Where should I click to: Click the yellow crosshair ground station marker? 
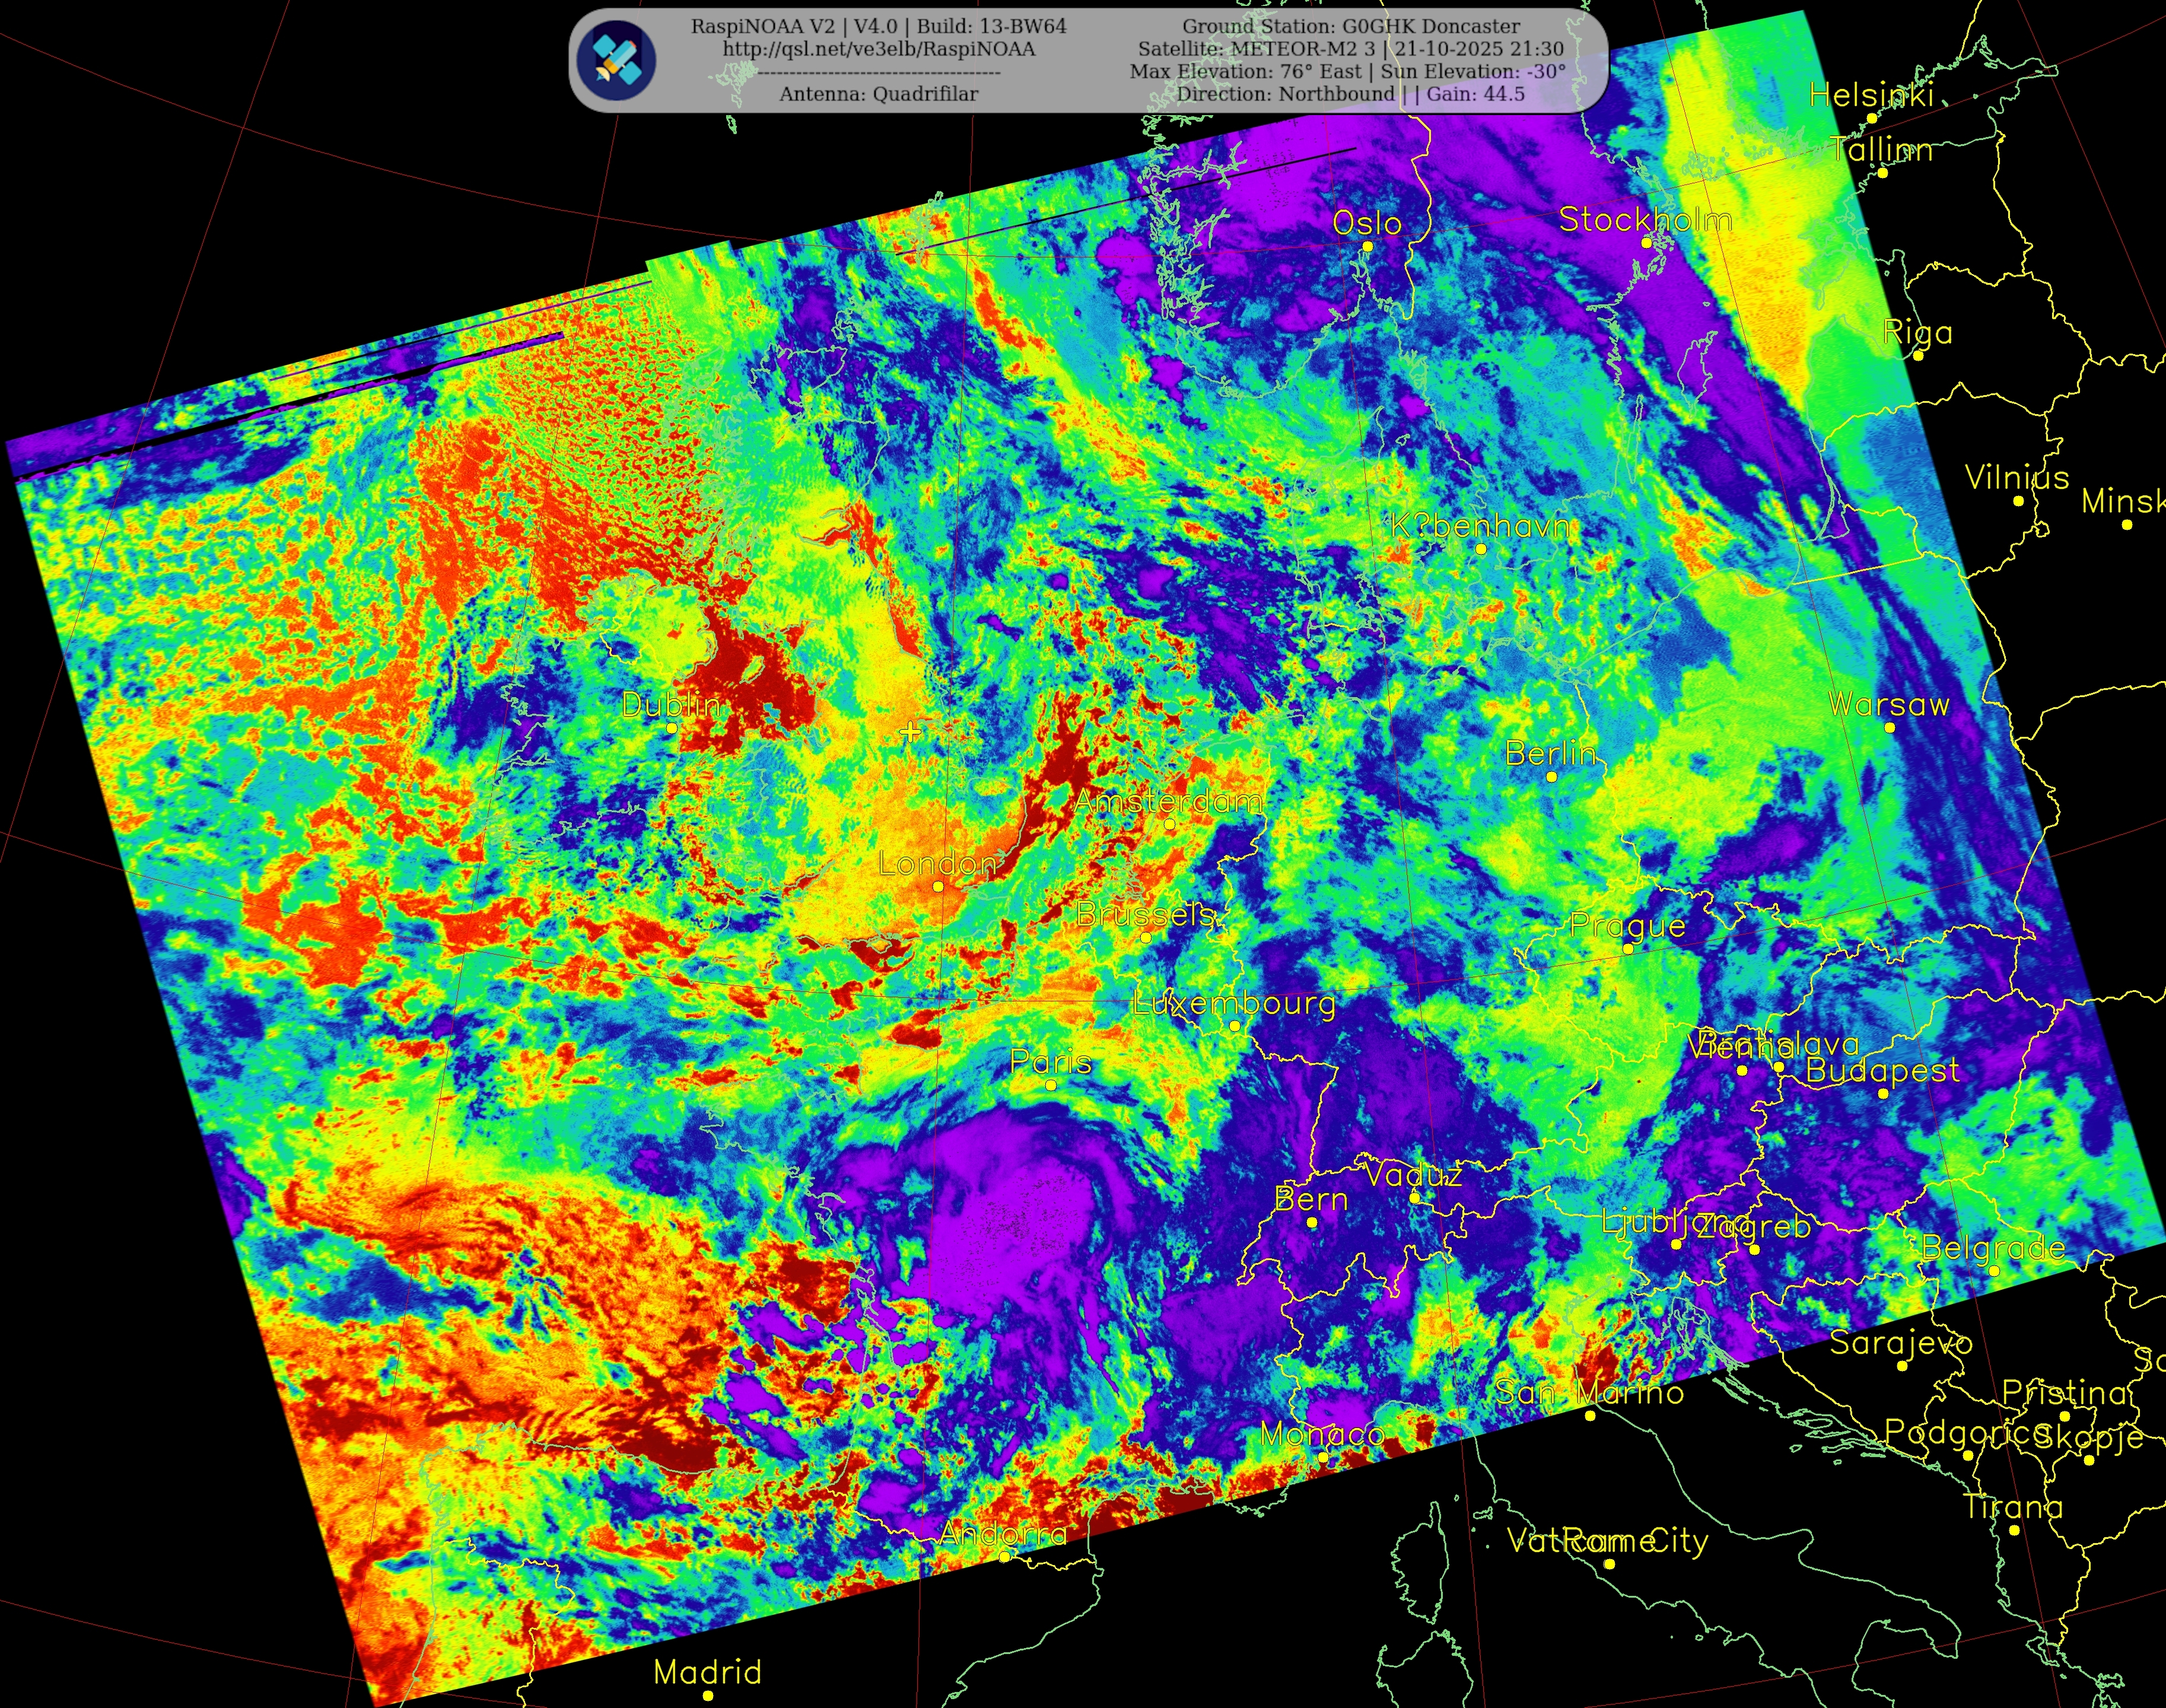[x=910, y=732]
